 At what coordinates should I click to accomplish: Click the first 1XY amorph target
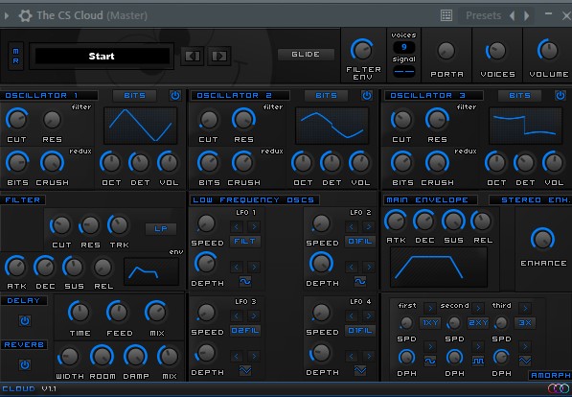(x=430, y=323)
